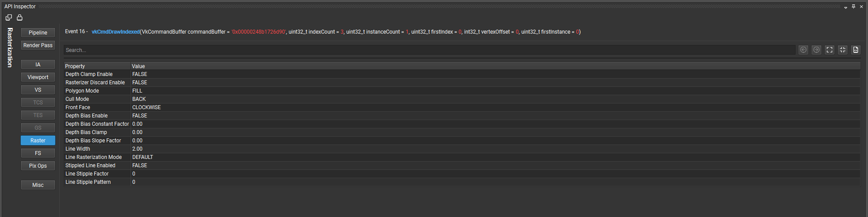This screenshot has width=868, height=217.
Task: Click the vkCmdDrawIndexed function link
Action: coord(116,32)
